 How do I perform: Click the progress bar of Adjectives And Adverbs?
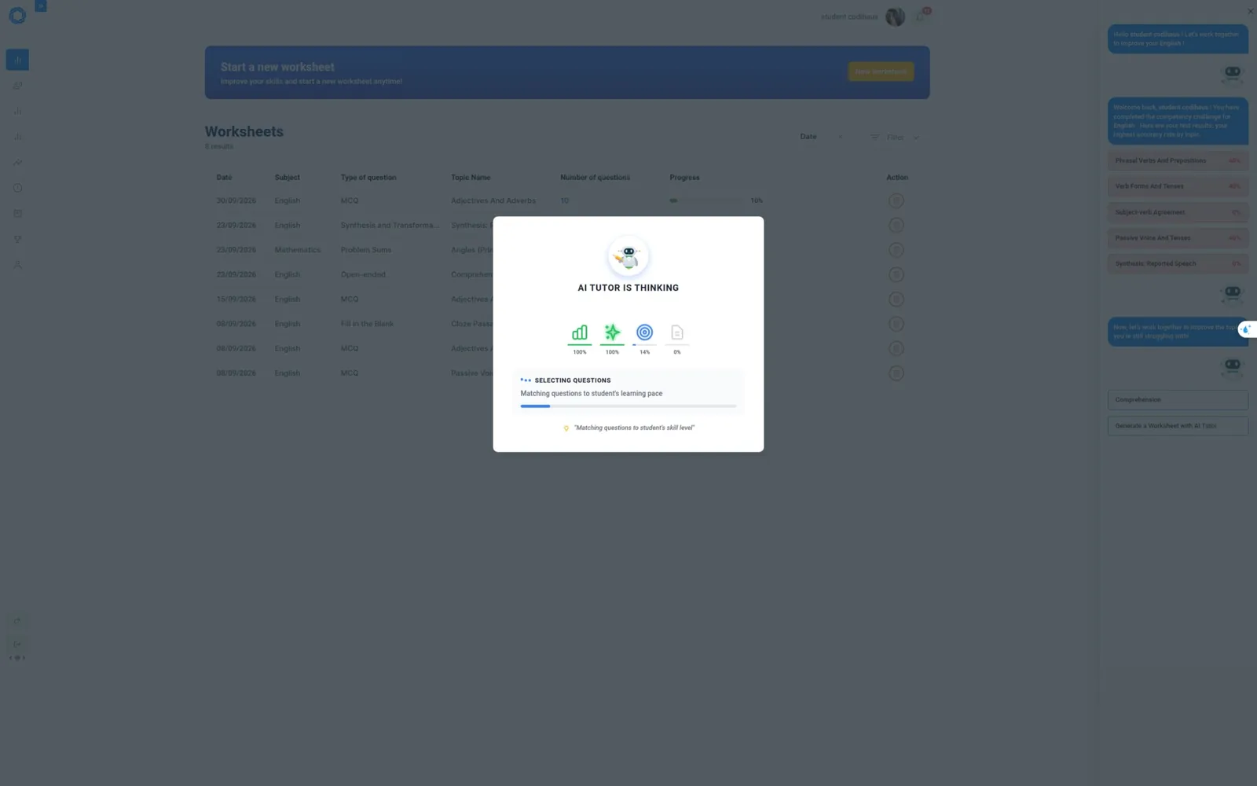705,200
